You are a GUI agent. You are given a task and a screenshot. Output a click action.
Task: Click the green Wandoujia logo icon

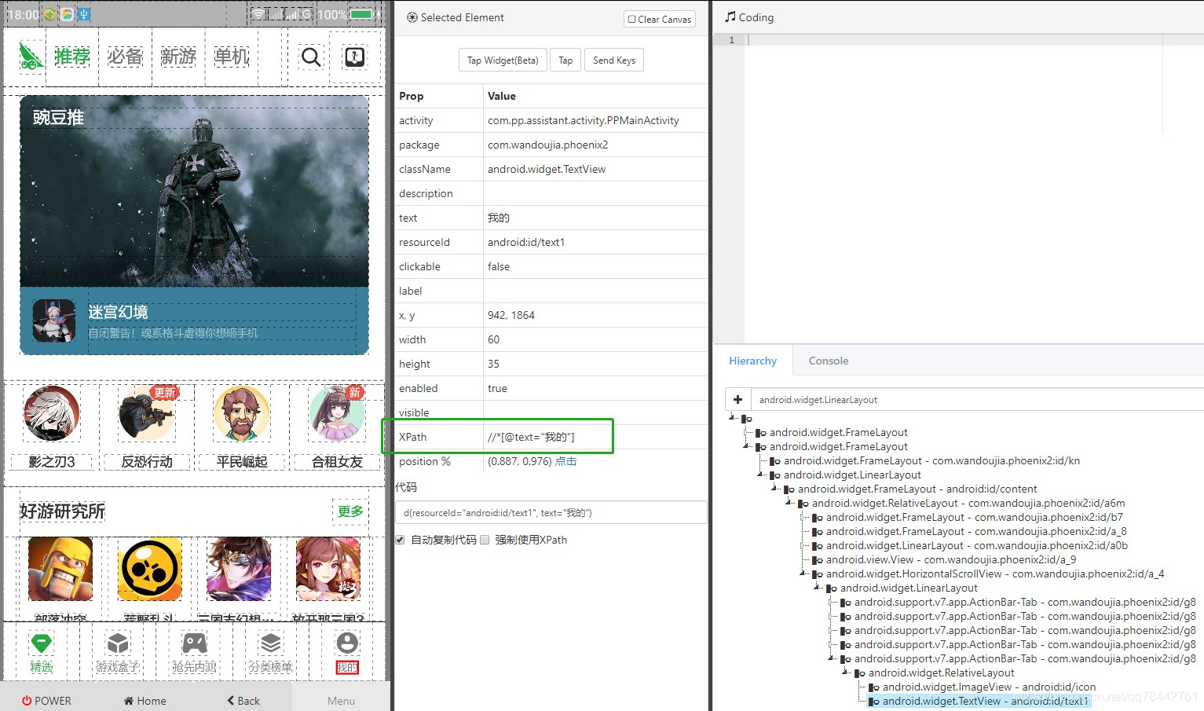pos(31,56)
